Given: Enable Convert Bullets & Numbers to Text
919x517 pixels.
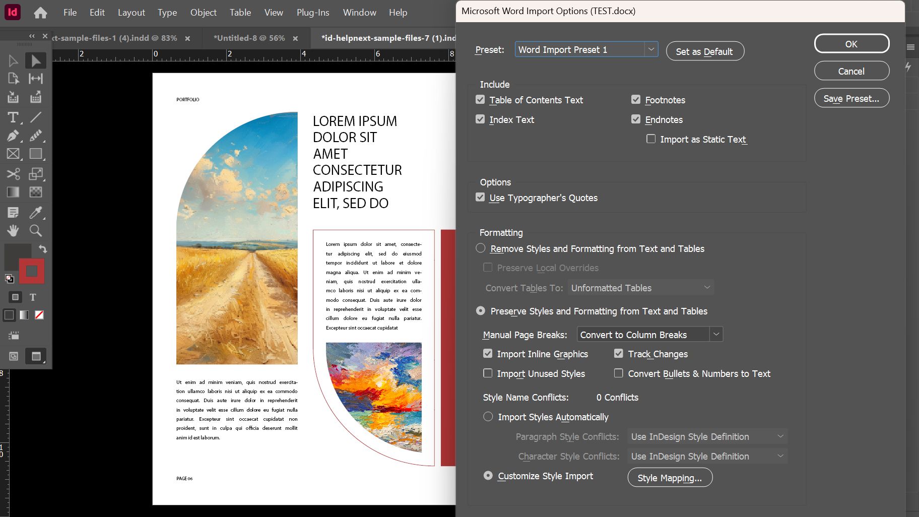Looking at the screenshot, I should 619,373.
